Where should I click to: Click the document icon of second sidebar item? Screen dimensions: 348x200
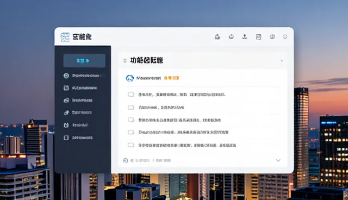tap(66, 88)
